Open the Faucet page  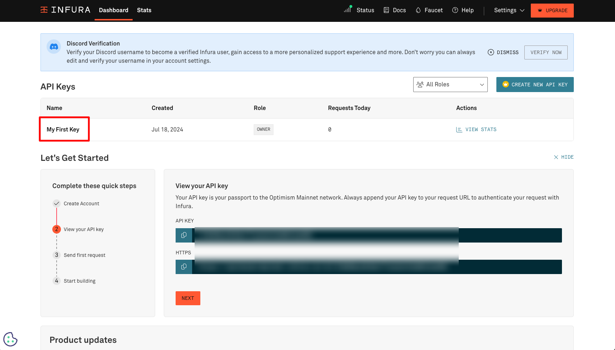pos(429,10)
